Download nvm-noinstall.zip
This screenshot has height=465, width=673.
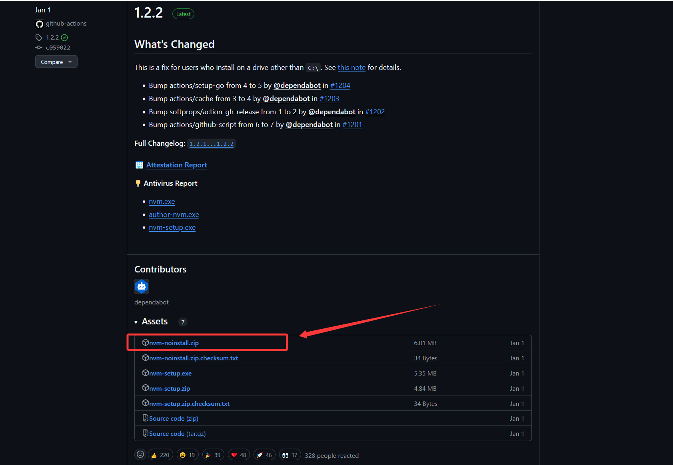pyautogui.click(x=174, y=343)
